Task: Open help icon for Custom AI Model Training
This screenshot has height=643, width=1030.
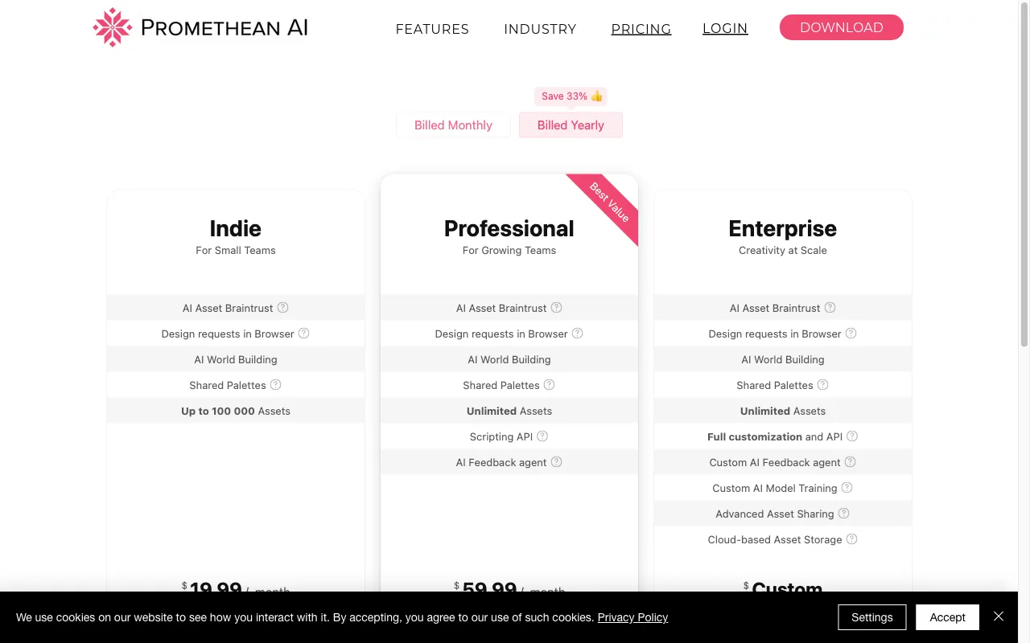Action: pos(847,487)
